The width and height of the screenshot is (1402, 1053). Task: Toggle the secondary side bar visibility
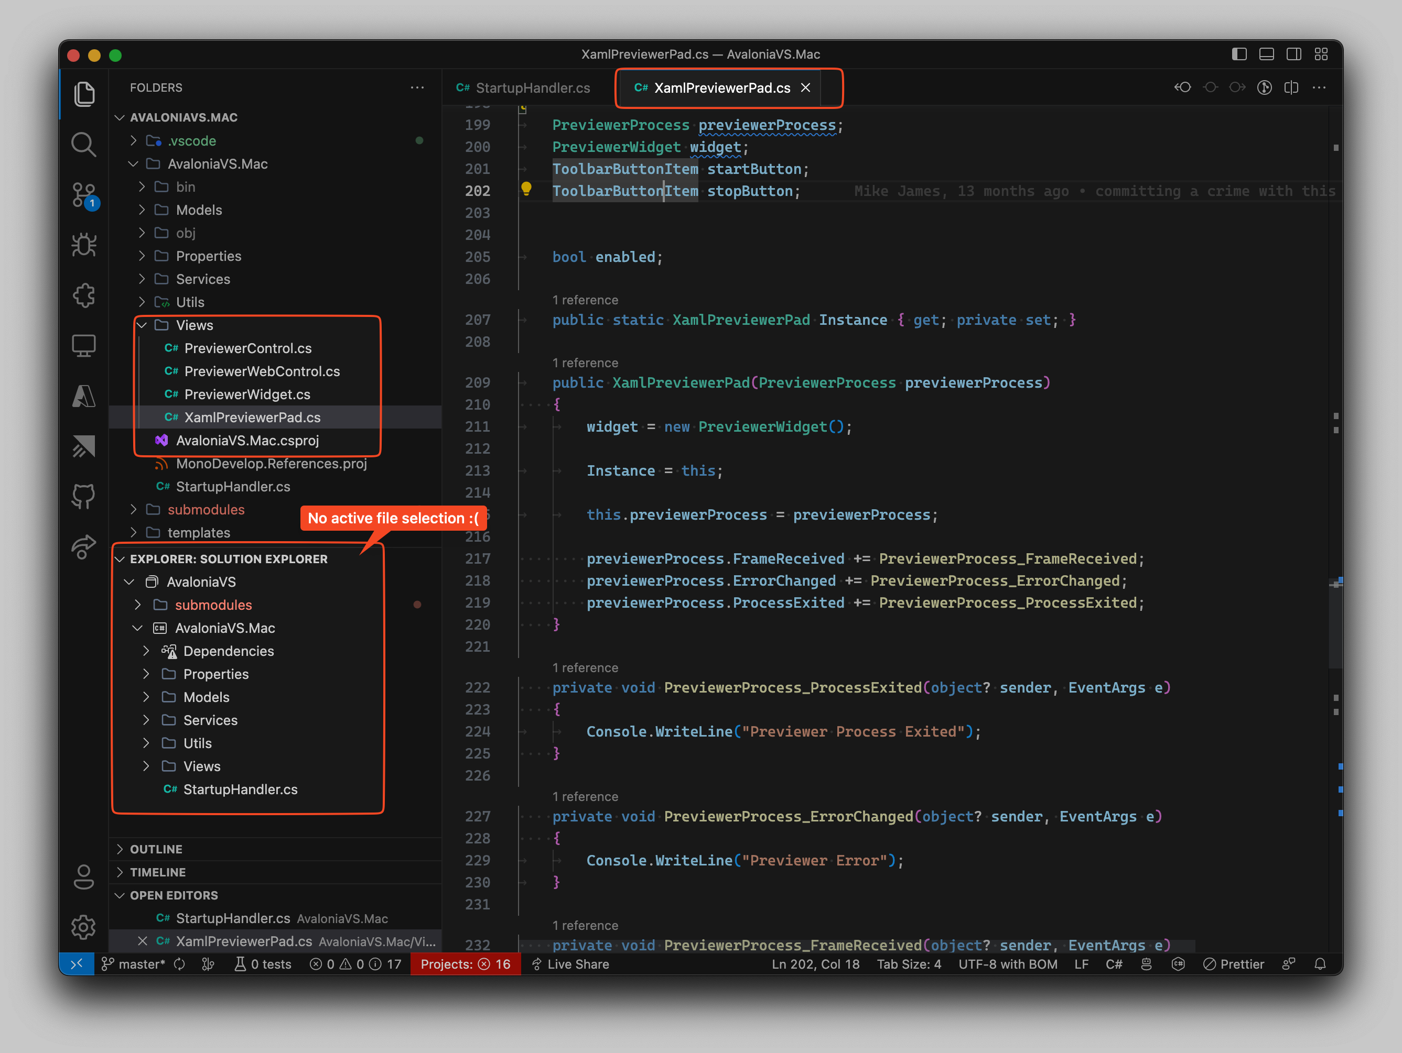pyautogui.click(x=1293, y=54)
